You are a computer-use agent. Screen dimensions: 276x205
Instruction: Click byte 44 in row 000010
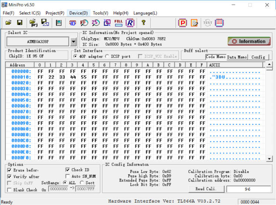tap(73, 77)
